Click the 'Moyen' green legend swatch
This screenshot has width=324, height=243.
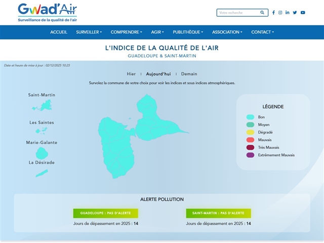[x=250, y=125]
